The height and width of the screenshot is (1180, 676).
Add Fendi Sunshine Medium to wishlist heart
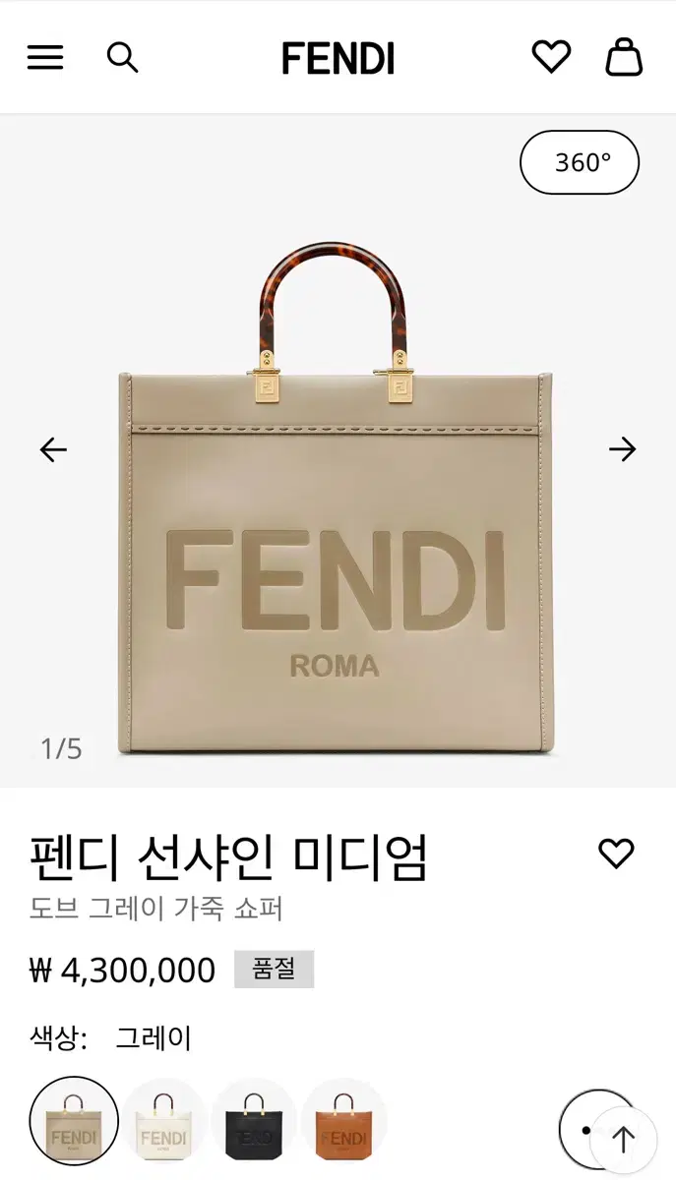pos(617,854)
